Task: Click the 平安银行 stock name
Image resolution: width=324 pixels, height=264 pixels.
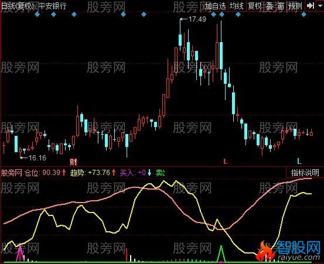Action: (53, 6)
